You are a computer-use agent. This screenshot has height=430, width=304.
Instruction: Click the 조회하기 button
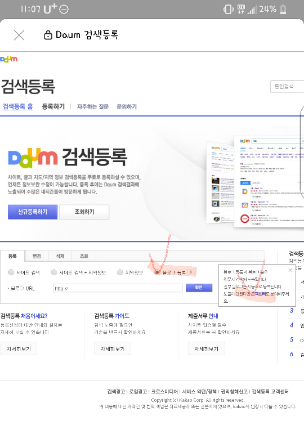click(84, 212)
